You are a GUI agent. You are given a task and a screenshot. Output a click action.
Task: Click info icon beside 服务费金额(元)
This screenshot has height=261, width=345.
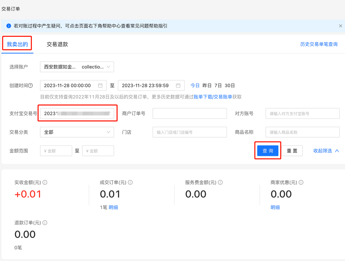(x=220, y=182)
